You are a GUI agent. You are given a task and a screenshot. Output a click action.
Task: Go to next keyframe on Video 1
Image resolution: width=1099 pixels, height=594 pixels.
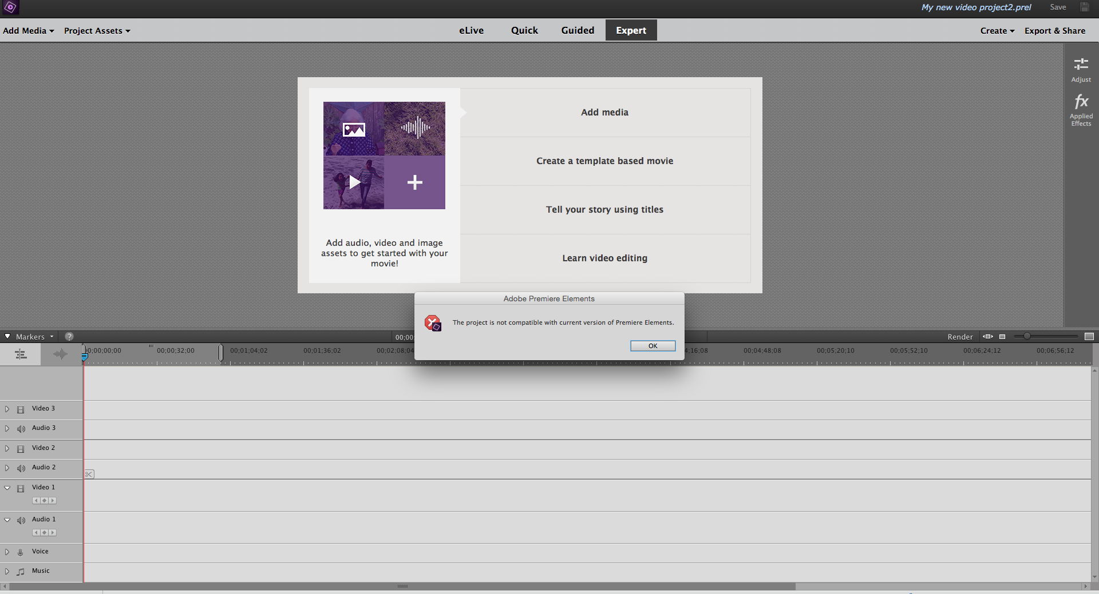(53, 500)
